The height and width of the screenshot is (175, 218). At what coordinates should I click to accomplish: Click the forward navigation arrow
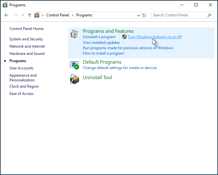16,15
